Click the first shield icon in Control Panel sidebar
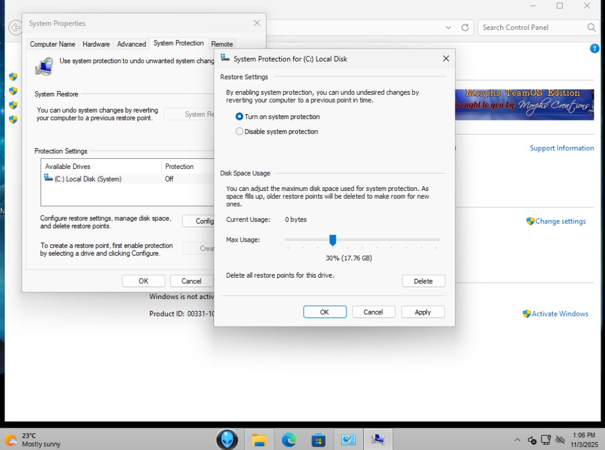Viewport: 605px width, 450px height. click(x=13, y=77)
